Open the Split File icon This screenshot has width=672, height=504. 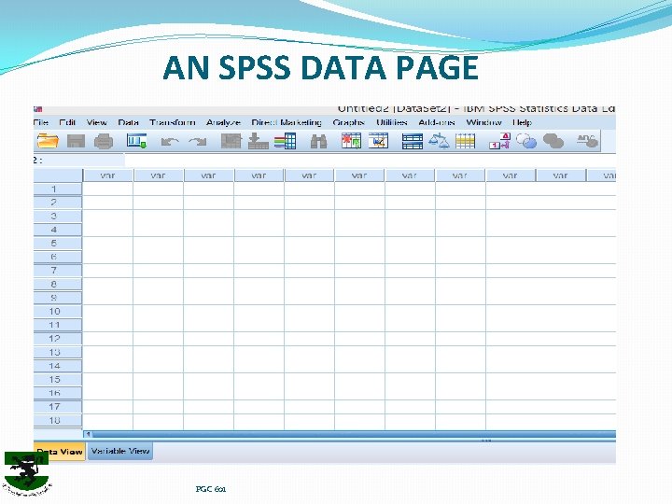[413, 142]
